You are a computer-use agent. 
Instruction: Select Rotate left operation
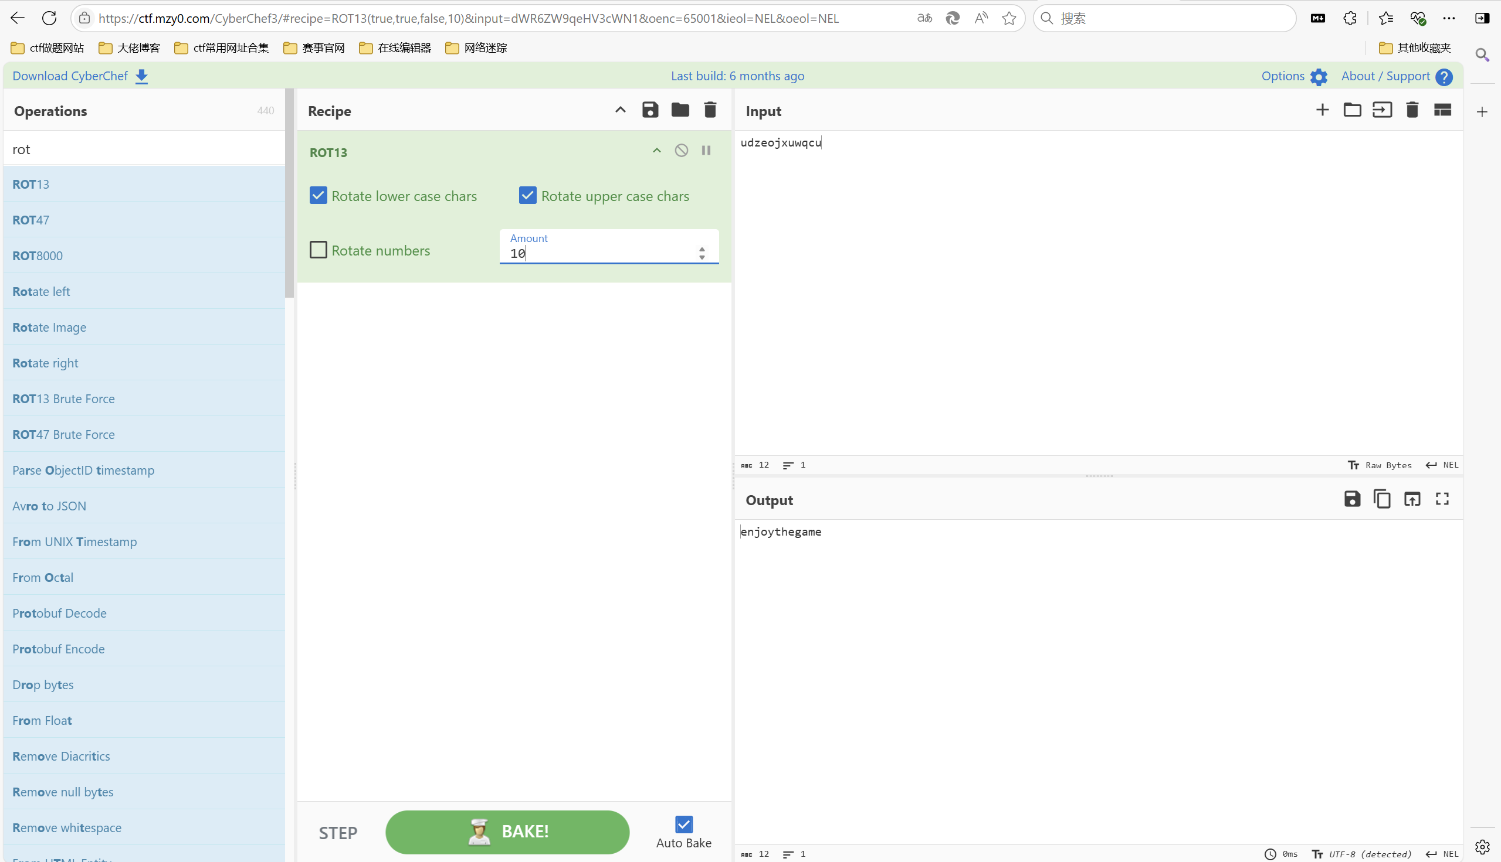[144, 291]
